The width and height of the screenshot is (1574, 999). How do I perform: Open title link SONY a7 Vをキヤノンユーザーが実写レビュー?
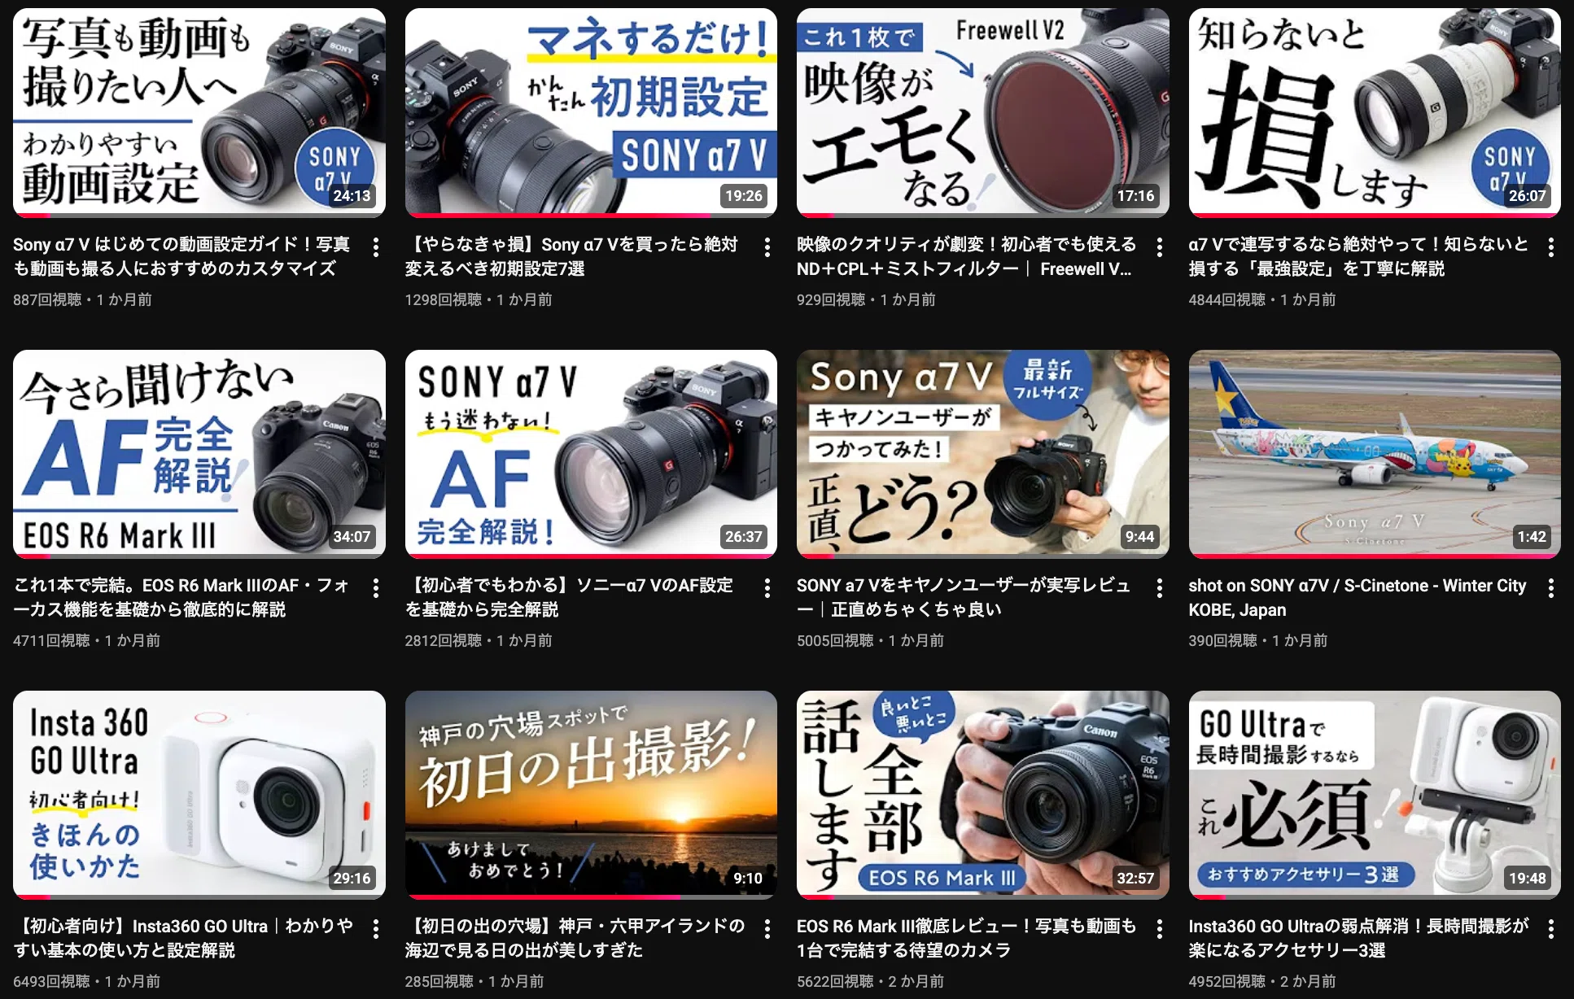[964, 597]
